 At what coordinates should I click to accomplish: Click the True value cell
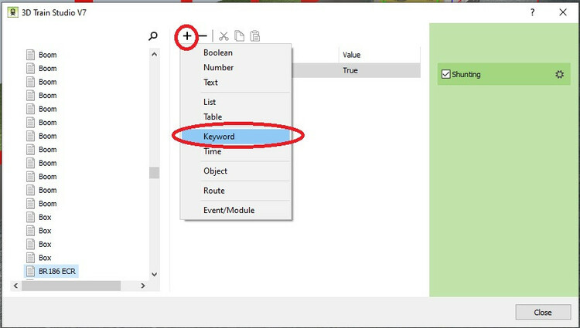pos(379,70)
